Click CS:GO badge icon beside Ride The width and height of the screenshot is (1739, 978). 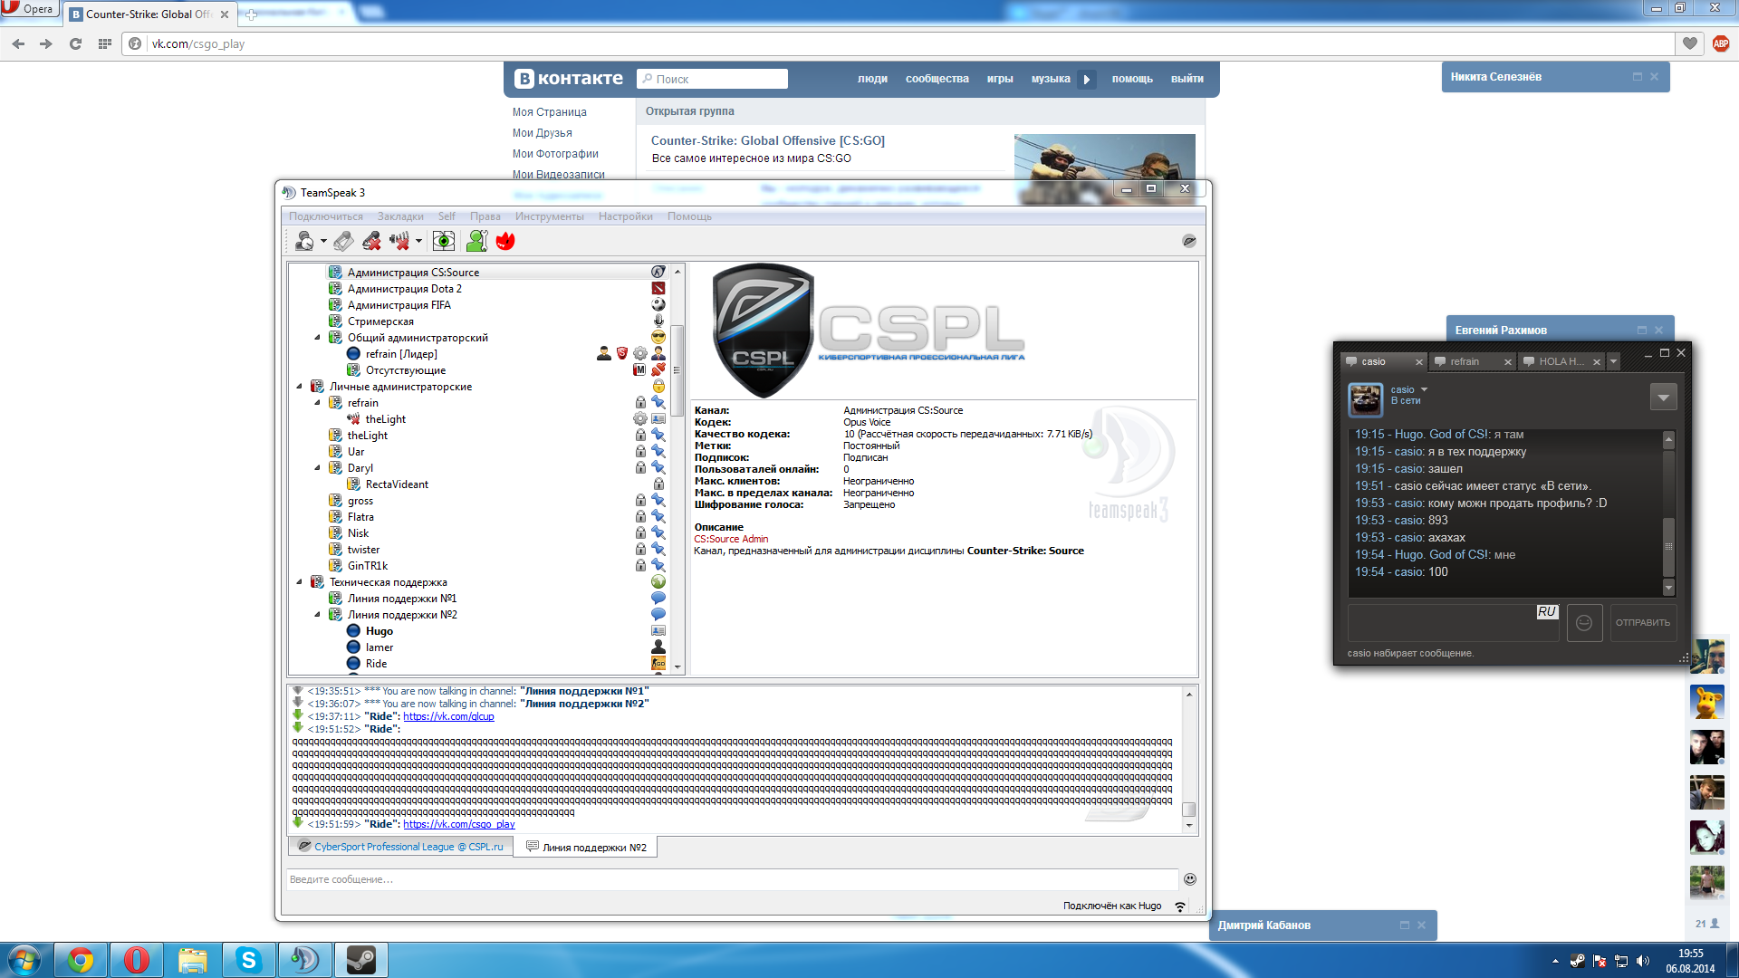tap(658, 664)
